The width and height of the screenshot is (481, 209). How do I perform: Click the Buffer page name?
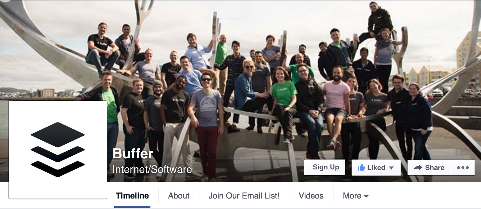(133, 153)
